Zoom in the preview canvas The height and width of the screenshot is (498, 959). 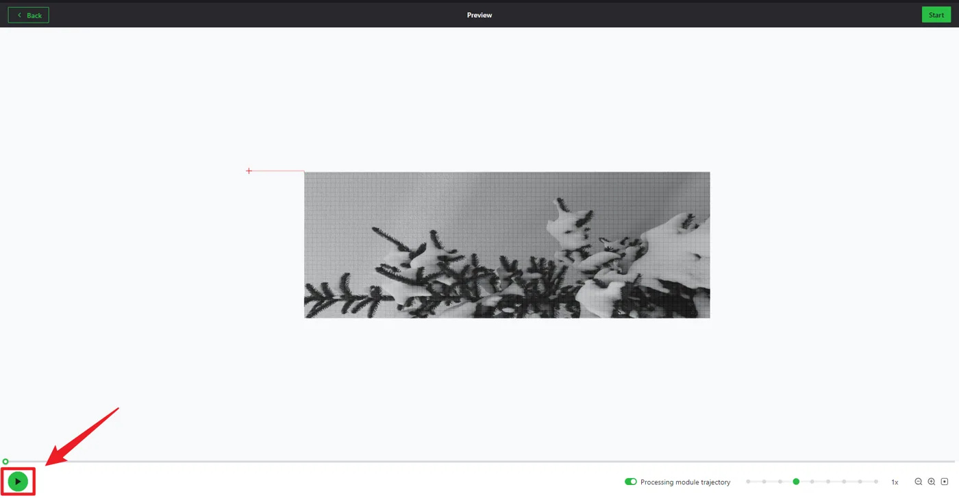932,482
